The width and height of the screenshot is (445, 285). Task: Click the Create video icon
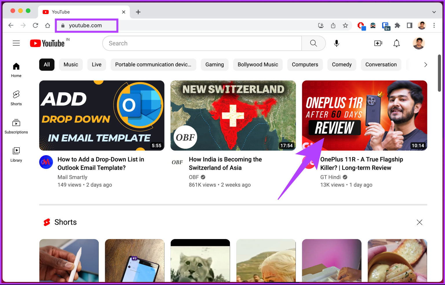point(378,43)
